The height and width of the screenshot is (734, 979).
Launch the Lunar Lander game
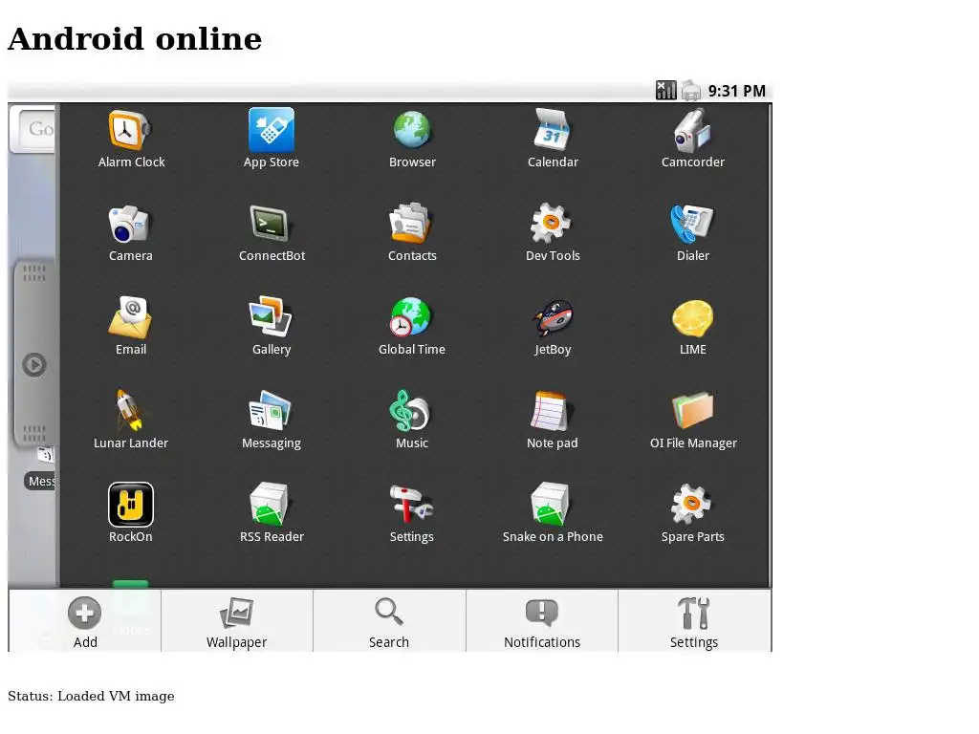click(x=130, y=420)
